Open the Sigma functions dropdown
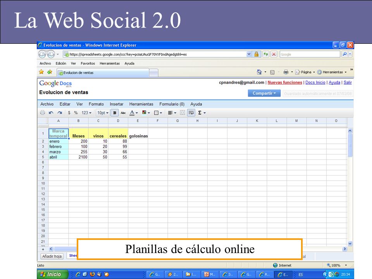Image resolution: width=372 pixels, height=279 pixels. [x=201, y=113]
